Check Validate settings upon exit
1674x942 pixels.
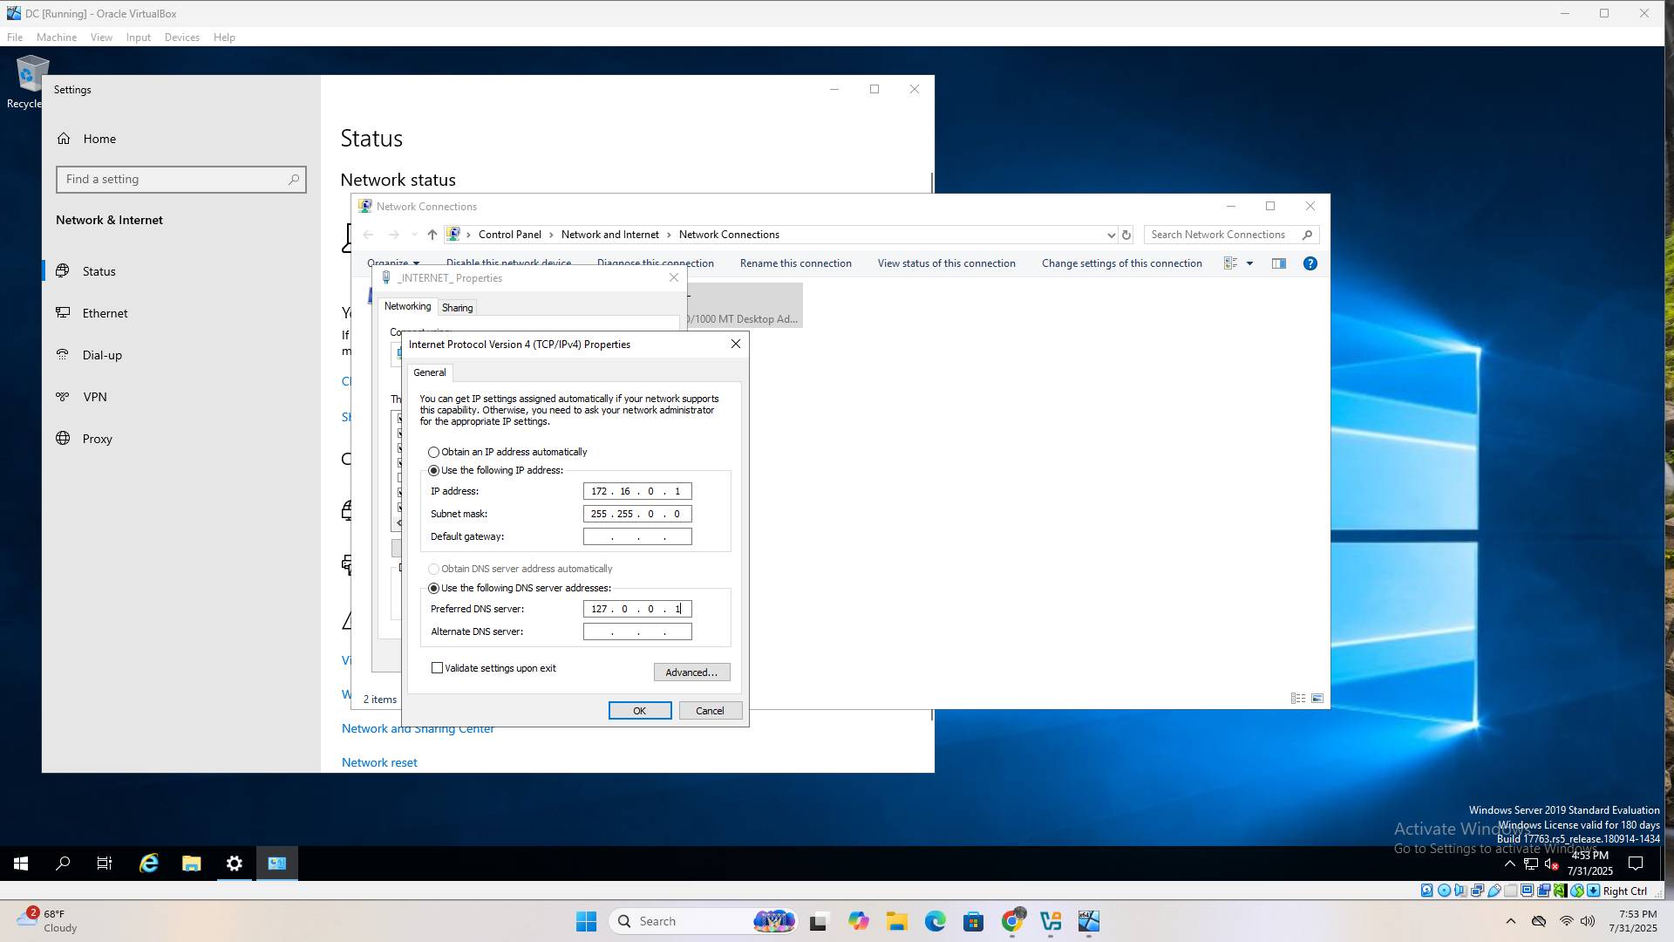[x=438, y=668]
